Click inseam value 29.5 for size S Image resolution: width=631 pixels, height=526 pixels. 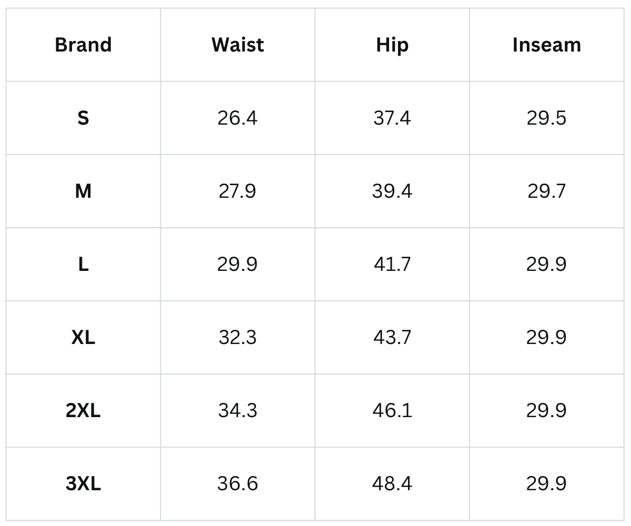[547, 118]
